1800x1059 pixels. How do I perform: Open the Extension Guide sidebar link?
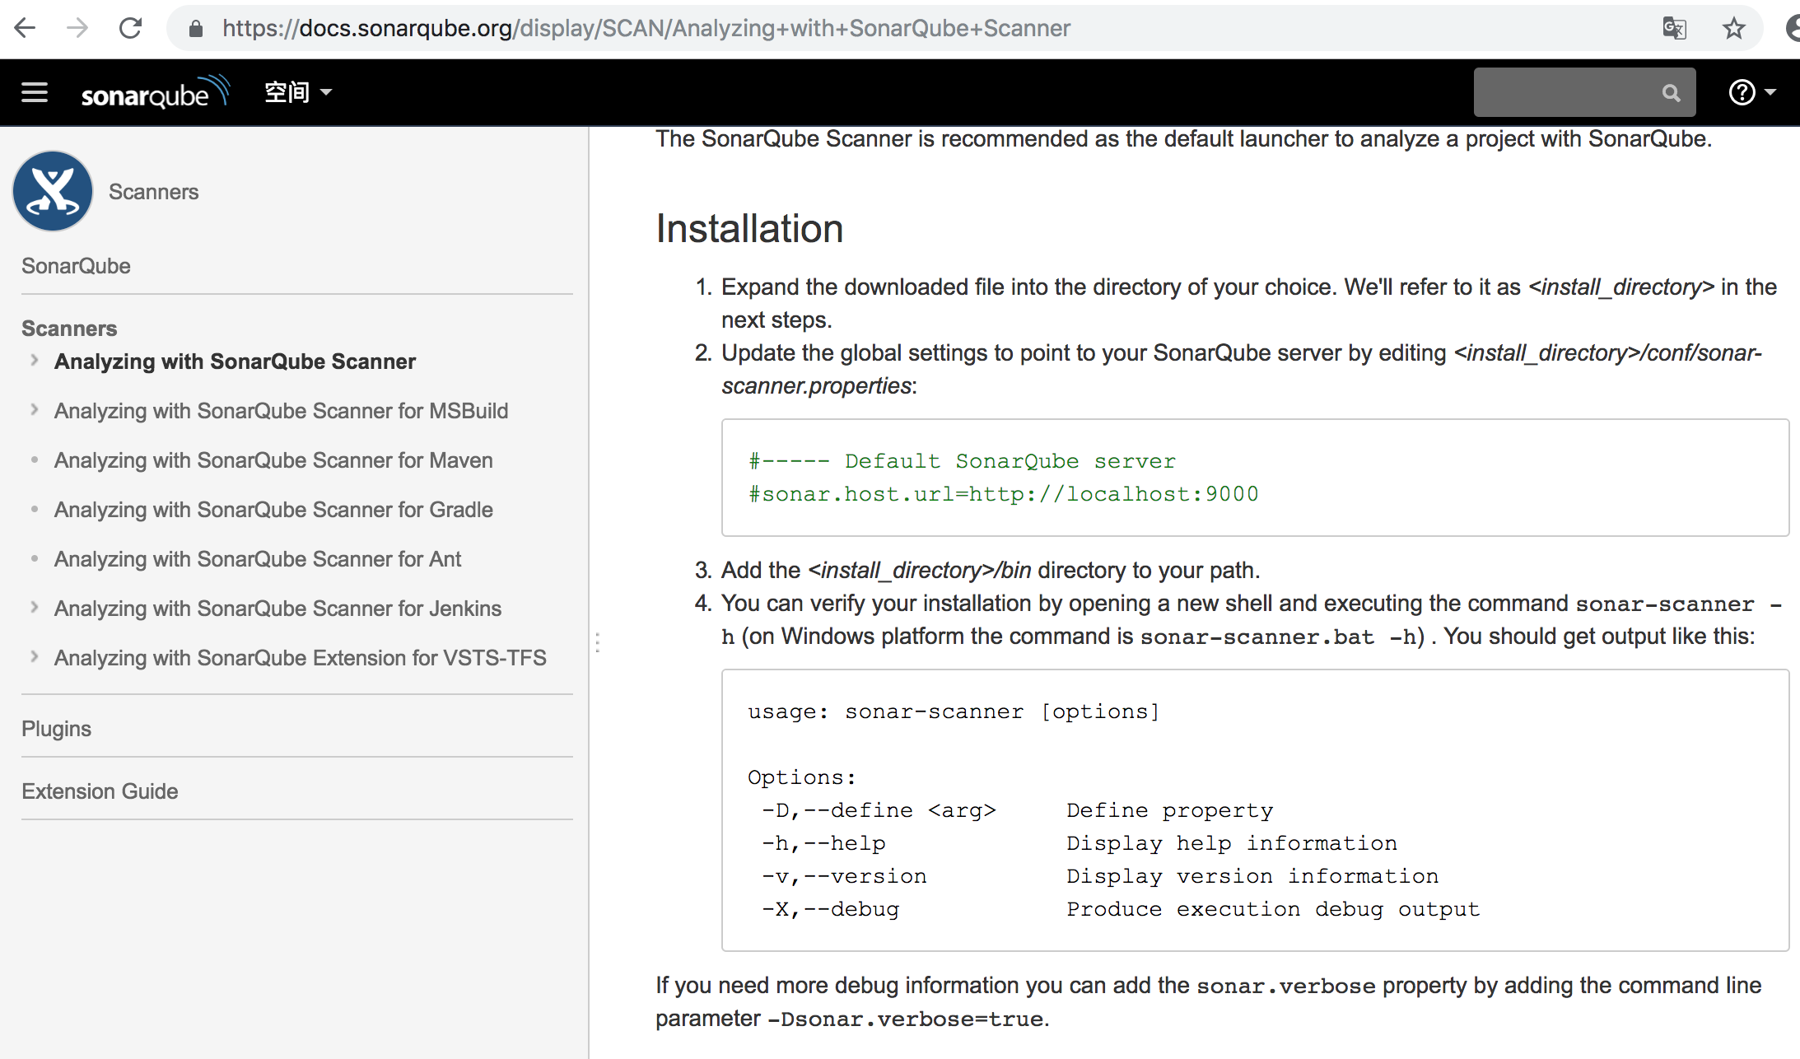100,791
